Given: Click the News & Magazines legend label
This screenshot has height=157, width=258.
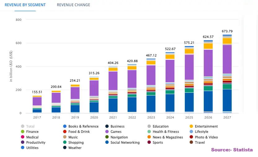Looking at the screenshot, I should (168, 137).
